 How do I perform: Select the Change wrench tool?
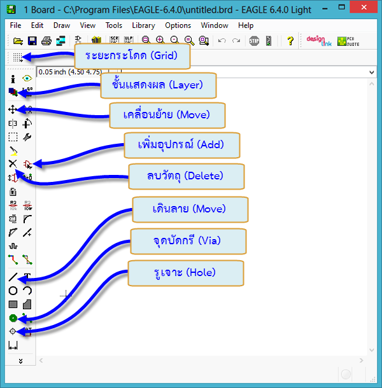[27, 137]
